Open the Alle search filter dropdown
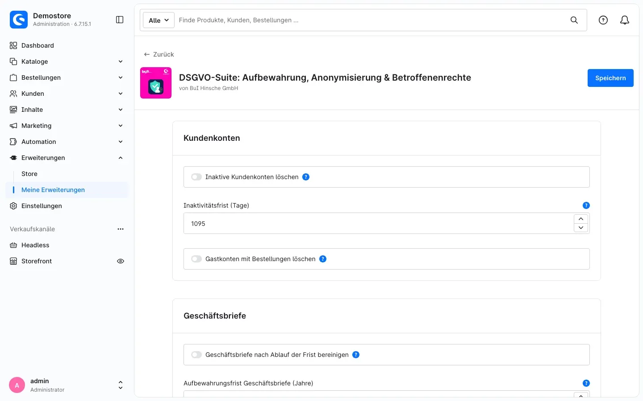Screen dimensions: 643x401 coord(159,20)
